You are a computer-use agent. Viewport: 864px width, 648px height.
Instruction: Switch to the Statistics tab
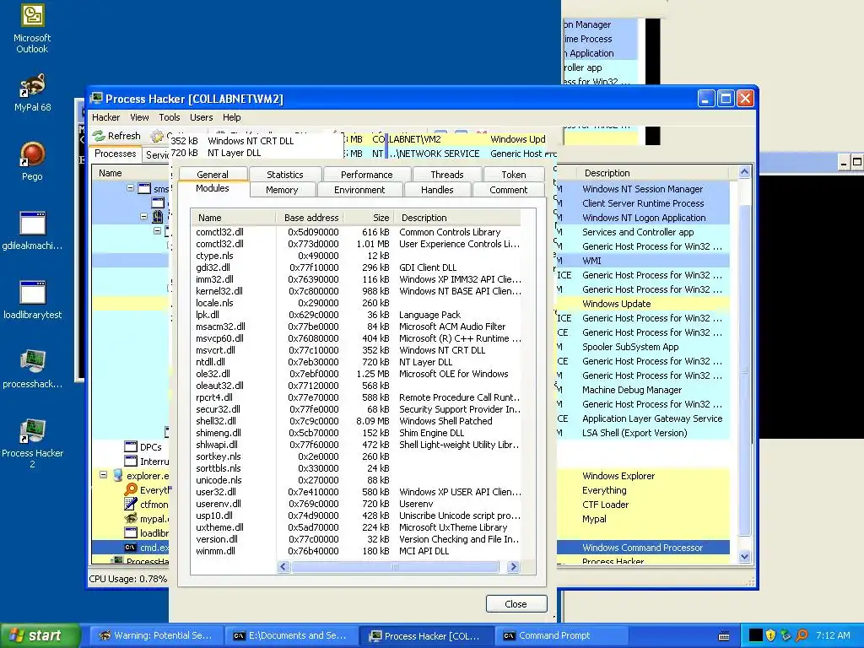click(x=285, y=175)
